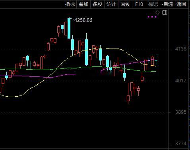Remove stock via -自选 button
The width and height of the screenshot is (190, 150).
(x=167, y=4)
